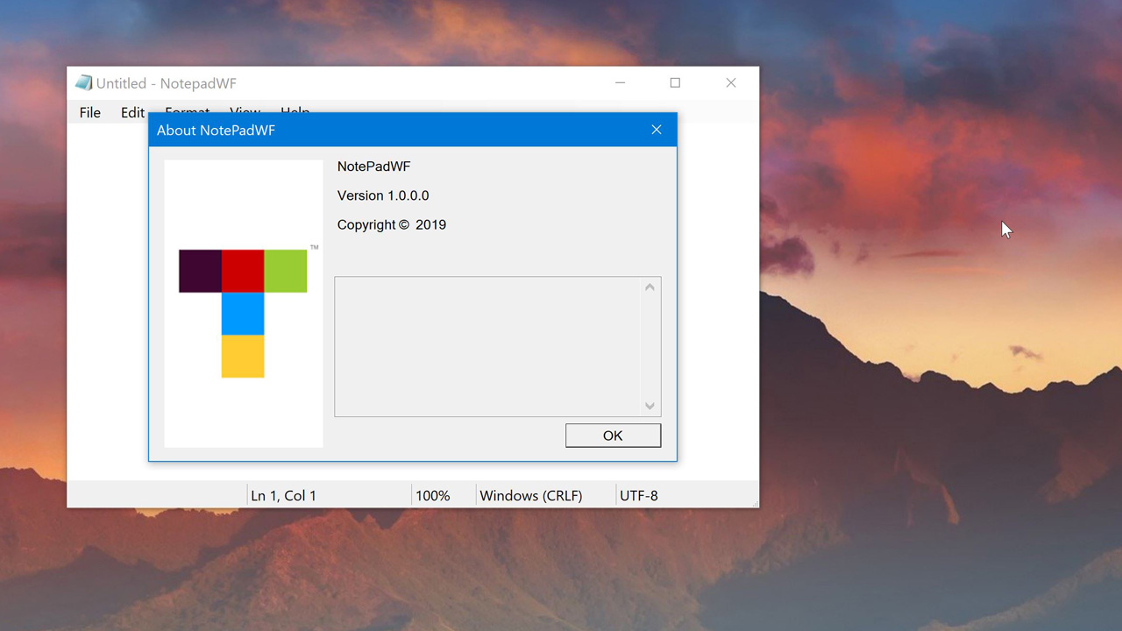Click the red square in the logo
Image resolution: width=1122 pixels, height=631 pixels.
(243, 271)
